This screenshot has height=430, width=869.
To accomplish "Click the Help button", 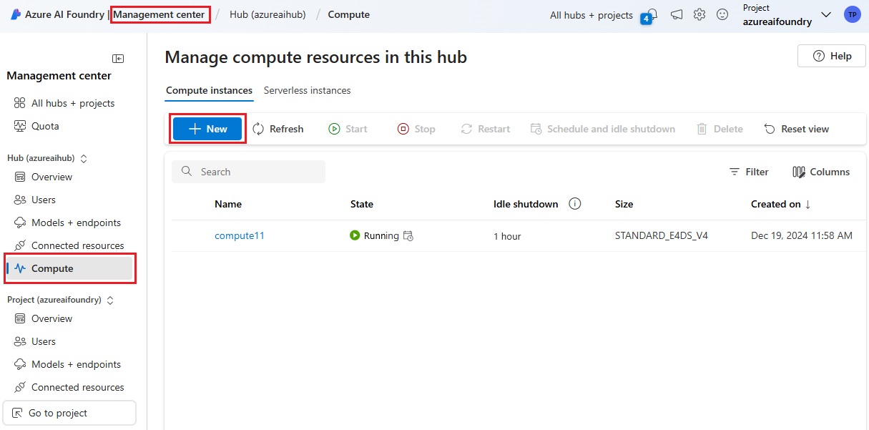I will pos(832,56).
